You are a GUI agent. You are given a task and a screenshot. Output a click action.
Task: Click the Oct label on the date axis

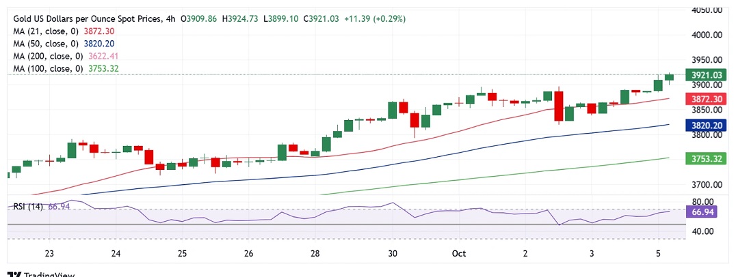[x=458, y=254]
